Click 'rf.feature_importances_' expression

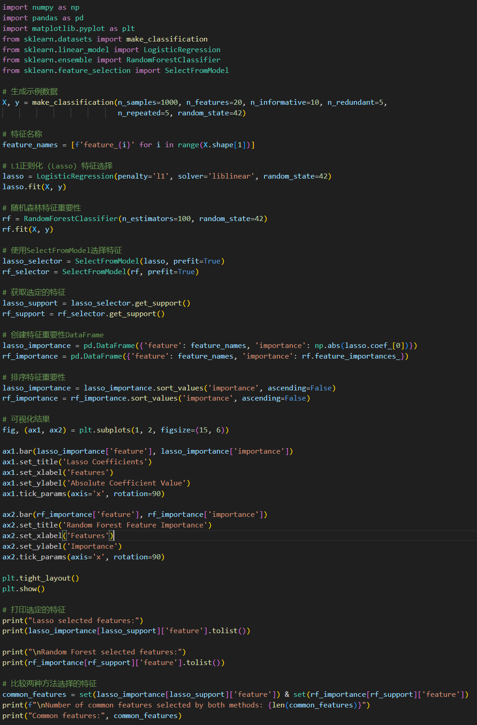point(351,356)
